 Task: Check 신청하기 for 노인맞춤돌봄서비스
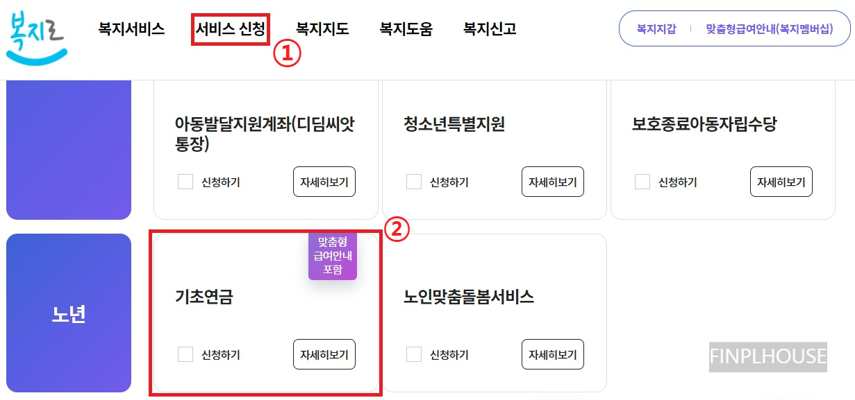(413, 354)
